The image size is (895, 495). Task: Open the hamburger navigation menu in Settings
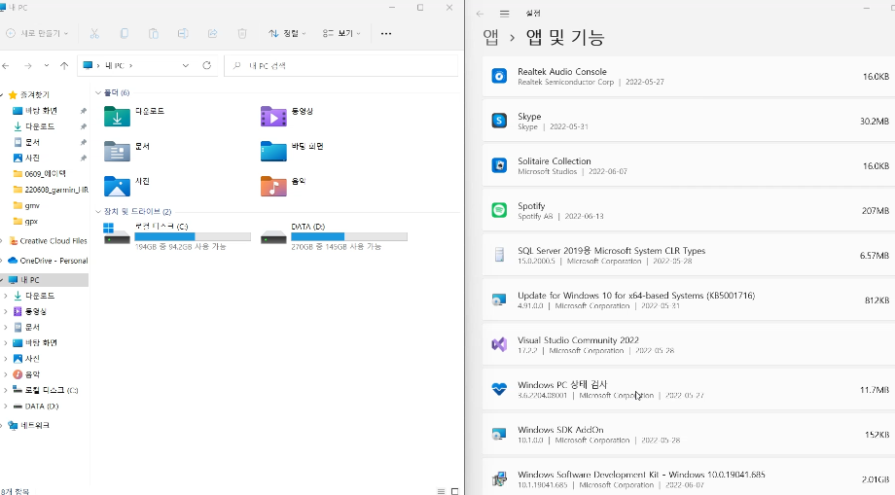505,14
